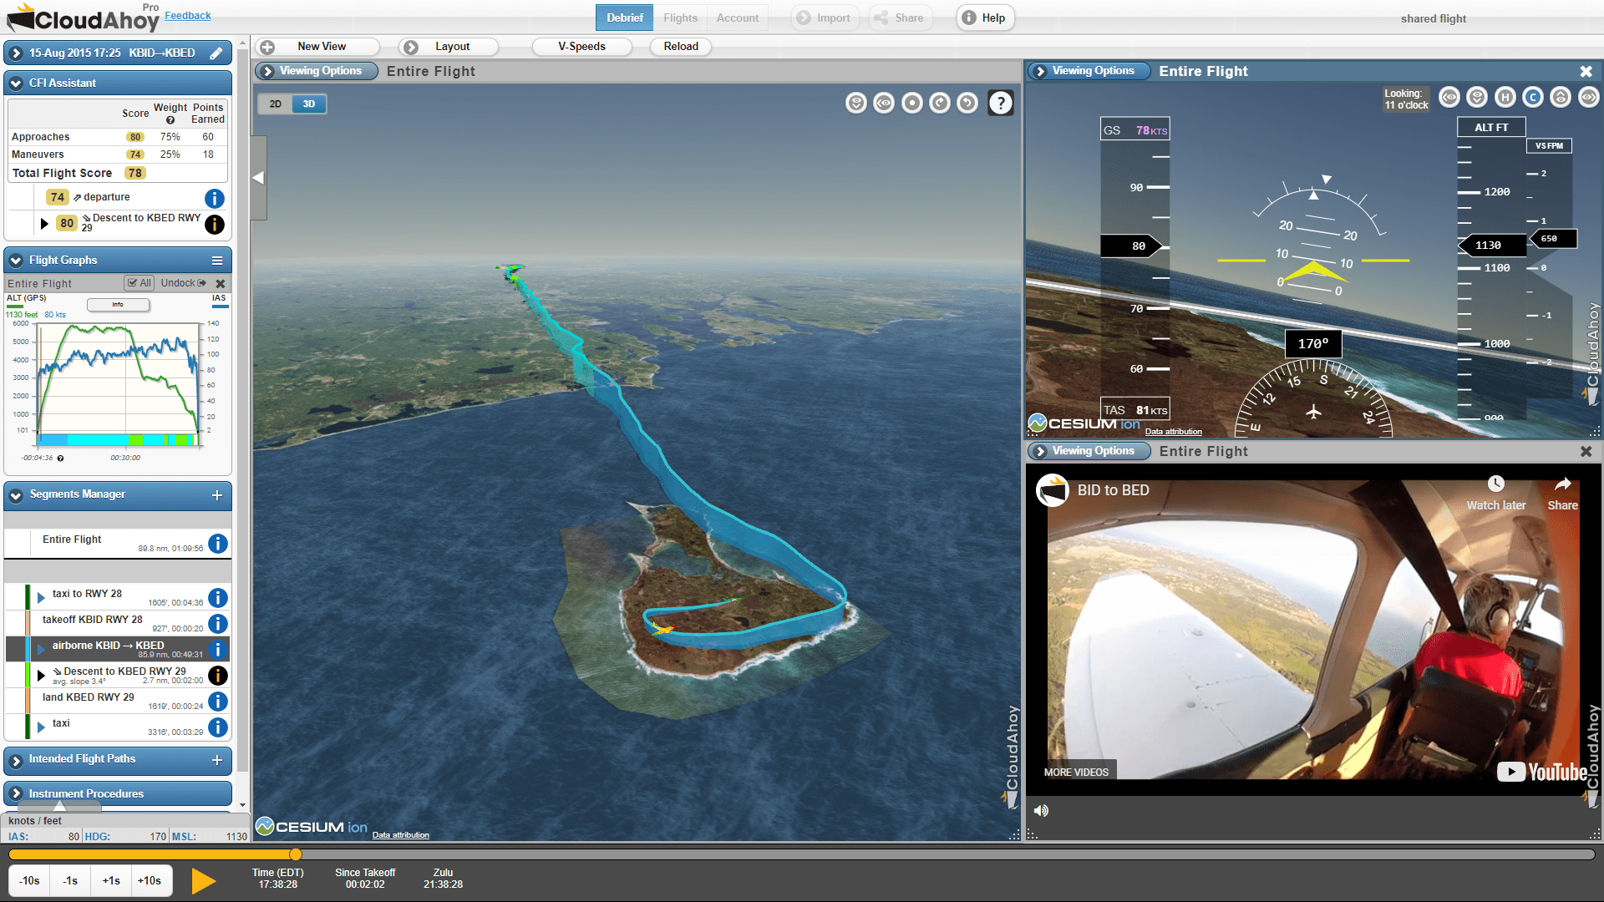Screen dimensions: 1604x902
Task: Expand Instrument Procedures panel
Action: (x=16, y=793)
